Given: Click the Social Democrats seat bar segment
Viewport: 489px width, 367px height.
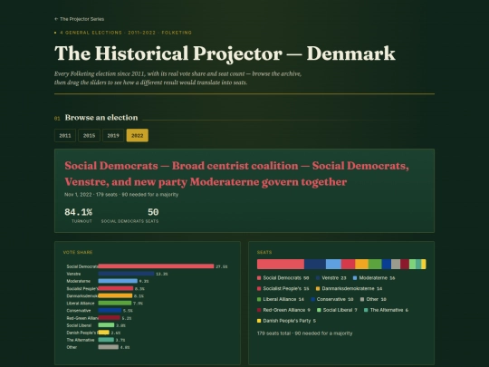Looking at the screenshot, I should pyautogui.click(x=281, y=264).
